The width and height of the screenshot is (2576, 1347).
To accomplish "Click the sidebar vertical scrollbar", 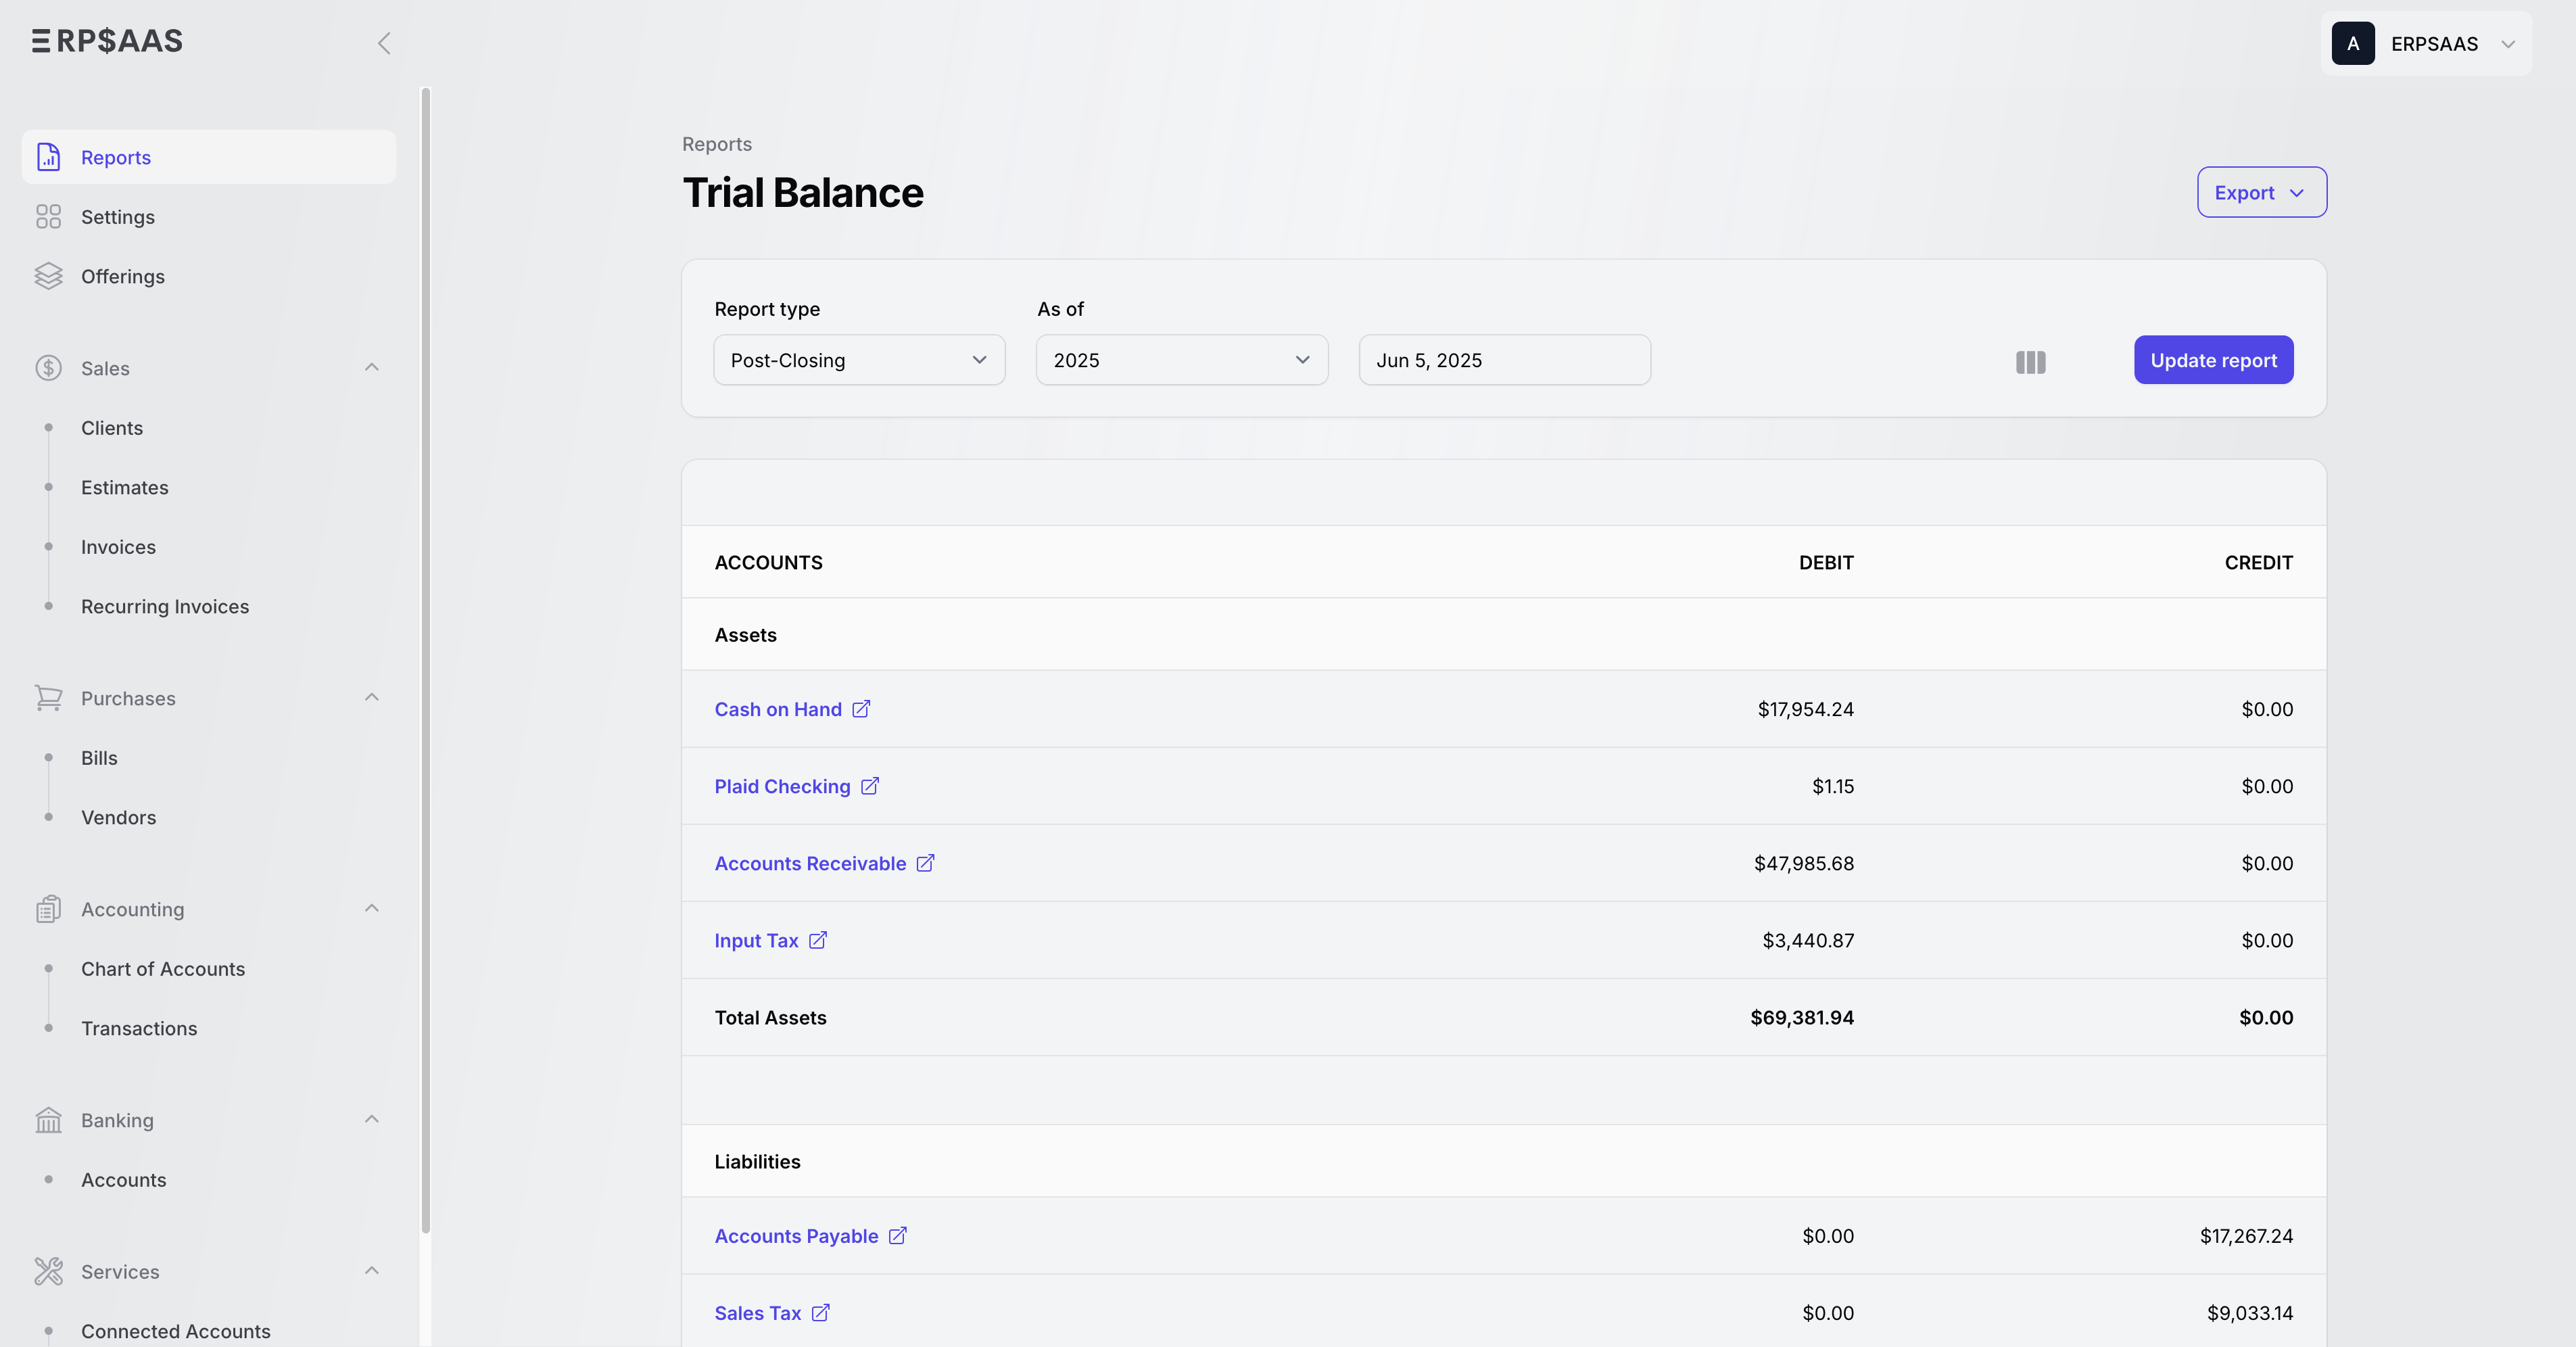I will pyautogui.click(x=426, y=660).
